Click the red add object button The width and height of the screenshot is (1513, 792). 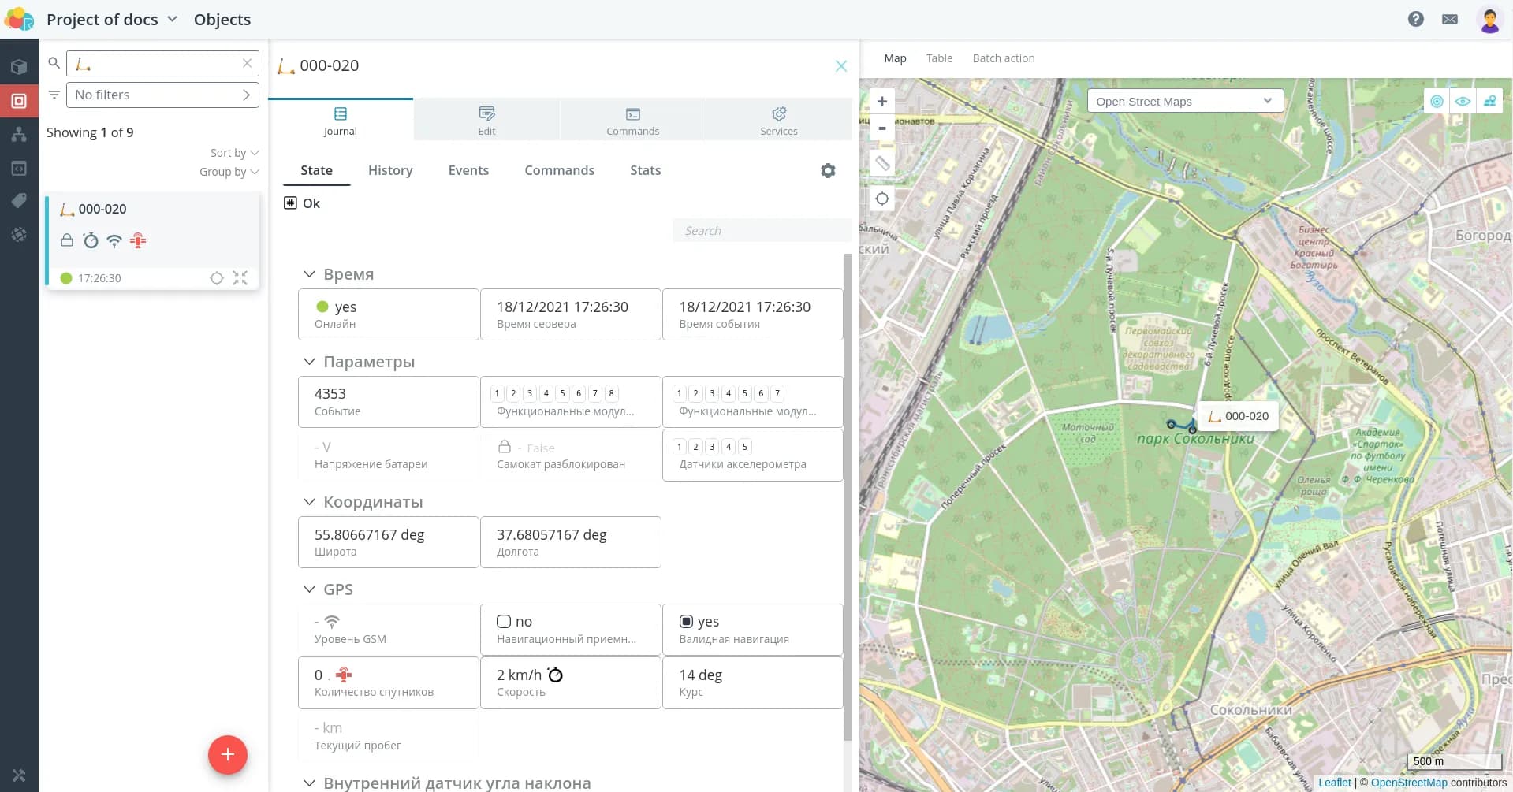click(227, 754)
